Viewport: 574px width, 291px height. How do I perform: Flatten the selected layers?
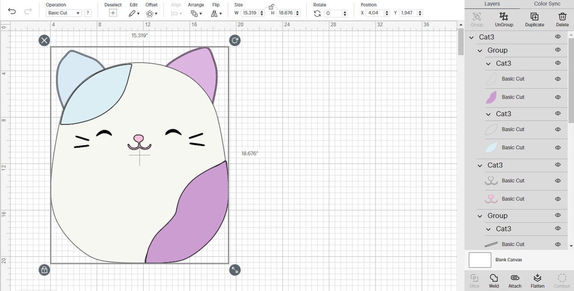537,280
